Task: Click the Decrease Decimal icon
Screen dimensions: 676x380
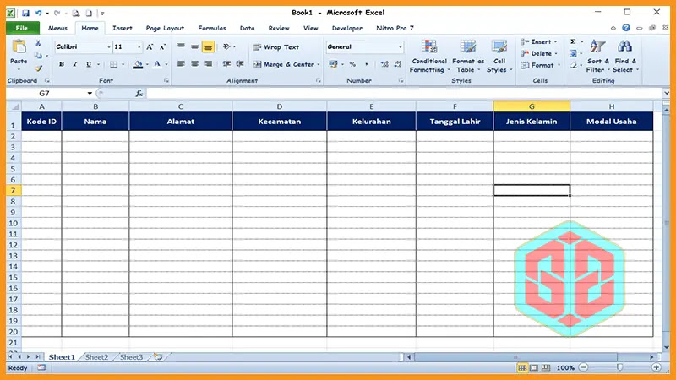Action: 398,64
